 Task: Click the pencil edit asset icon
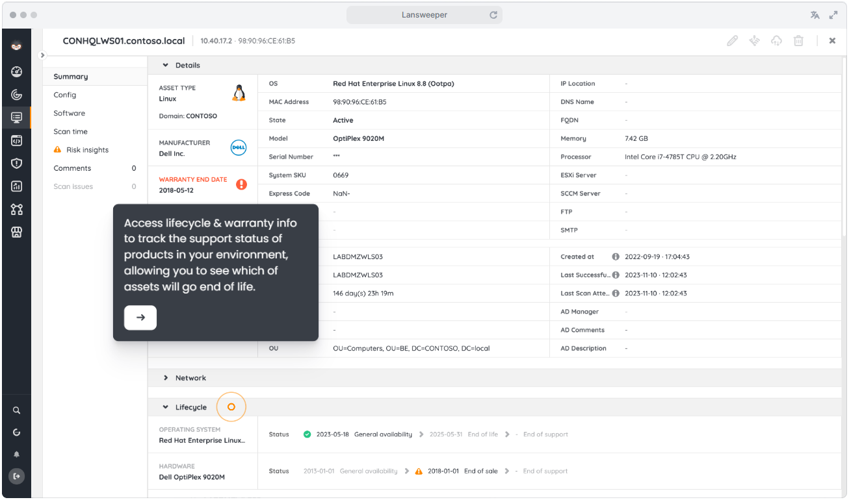733,41
